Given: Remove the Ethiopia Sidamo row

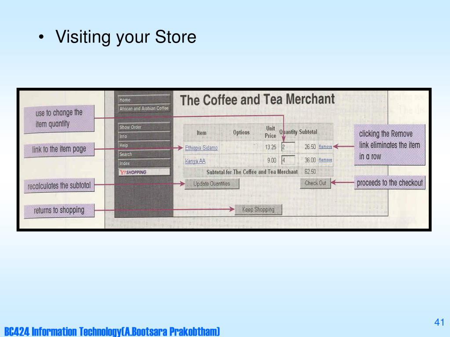Looking at the screenshot, I should pyautogui.click(x=326, y=147).
